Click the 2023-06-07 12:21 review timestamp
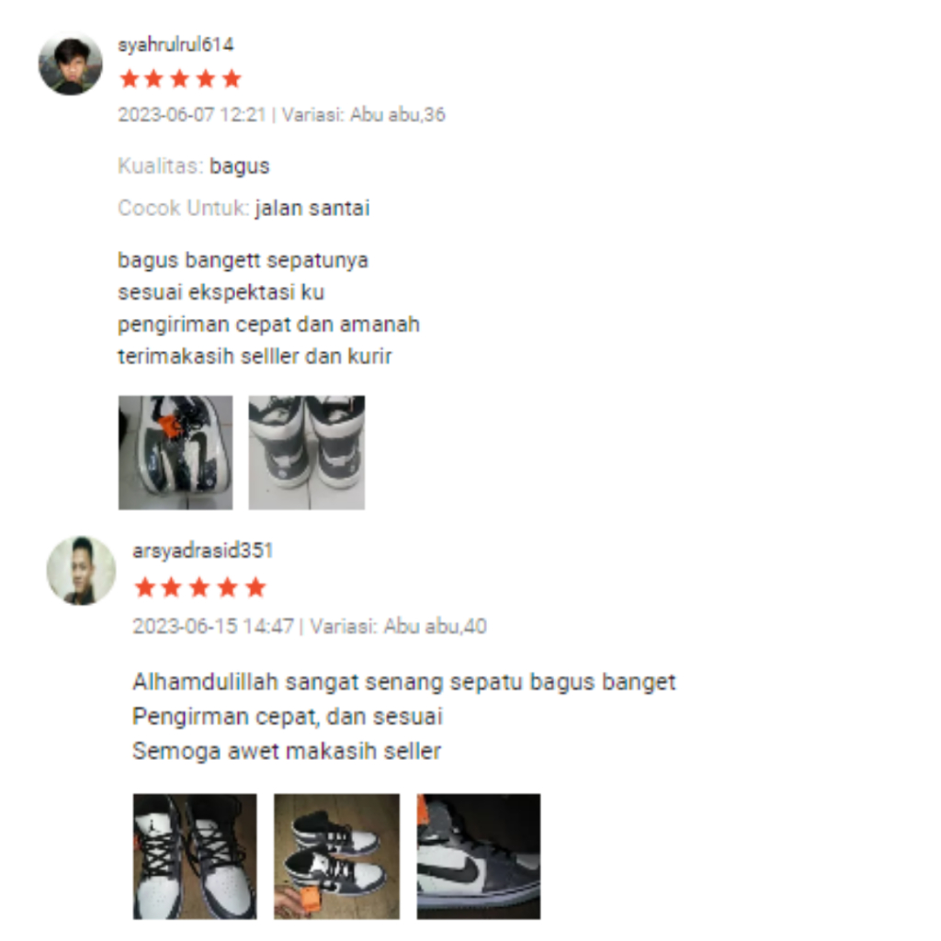Image resolution: width=941 pixels, height=941 pixels. pyautogui.click(x=191, y=115)
